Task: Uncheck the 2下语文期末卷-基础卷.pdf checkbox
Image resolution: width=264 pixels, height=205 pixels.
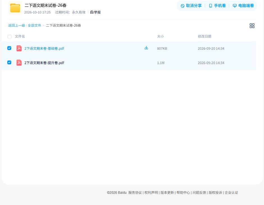Action: click(9, 48)
